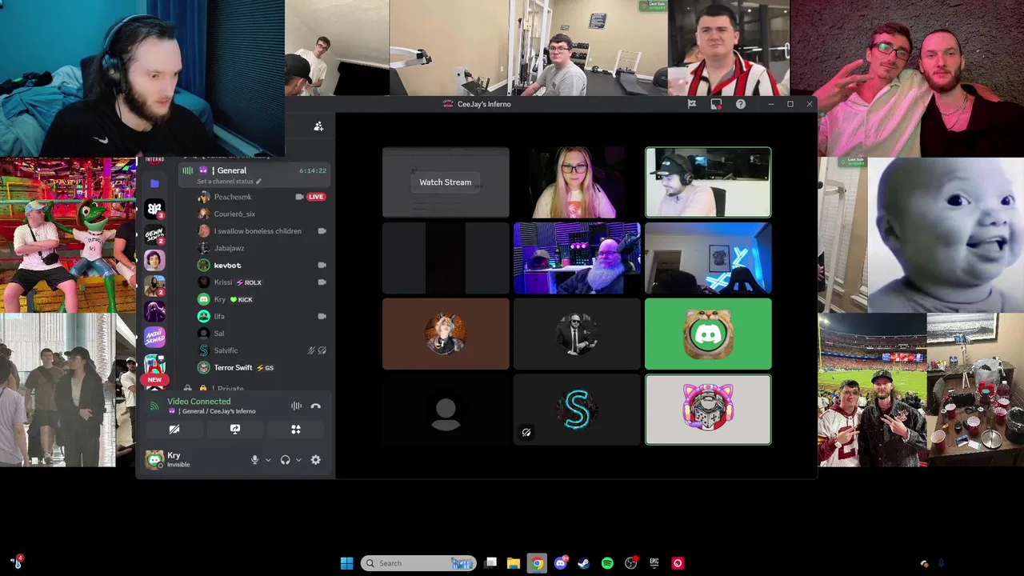Open the red circular app on the taskbar
Image resolution: width=1024 pixels, height=576 pixels.
[x=678, y=563]
